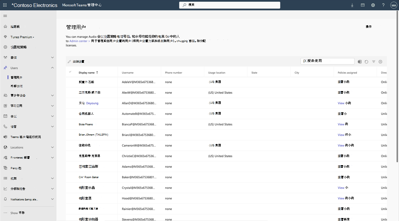Open the app launcher waffle icon
Viewport: 399px width, 221px height.
(x=5, y=5)
